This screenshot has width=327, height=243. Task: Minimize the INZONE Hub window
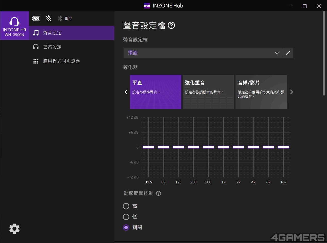pyautogui.click(x=291, y=6)
